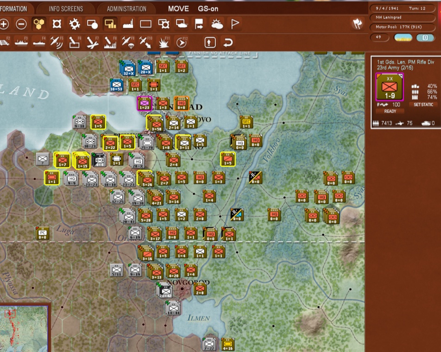Zoom out the map with the minus icon
This screenshot has width=441, height=352.
pyautogui.click(x=21, y=24)
